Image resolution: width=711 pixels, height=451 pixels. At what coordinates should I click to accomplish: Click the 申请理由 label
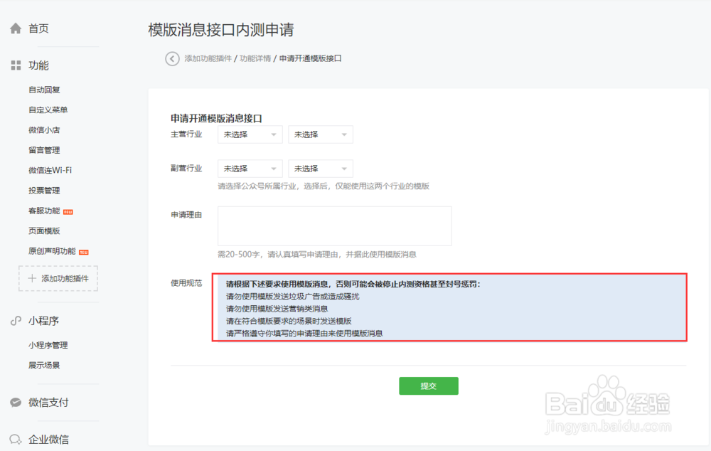click(186, 215)
